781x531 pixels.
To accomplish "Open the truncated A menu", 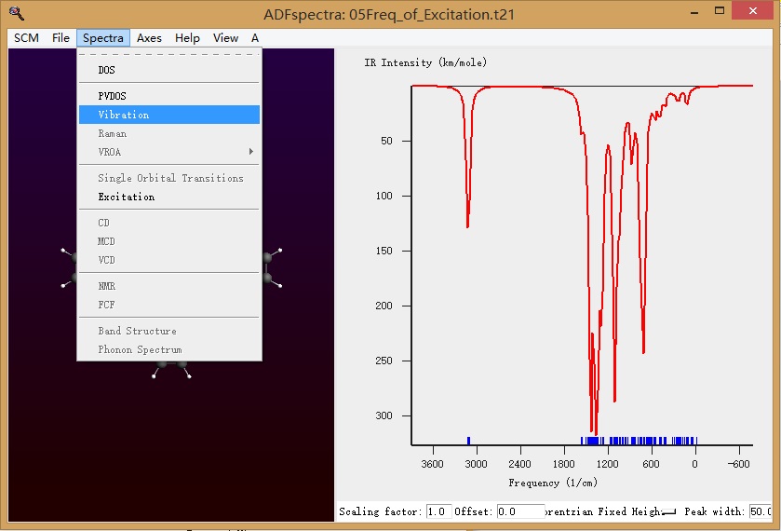I will tap(255, 38).
